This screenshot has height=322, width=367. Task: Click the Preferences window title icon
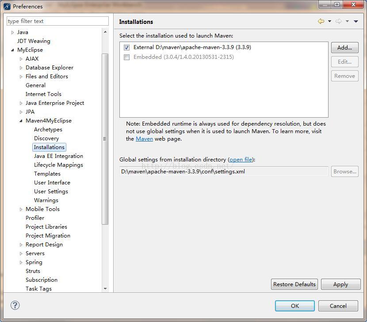click(x=7, y=6)
